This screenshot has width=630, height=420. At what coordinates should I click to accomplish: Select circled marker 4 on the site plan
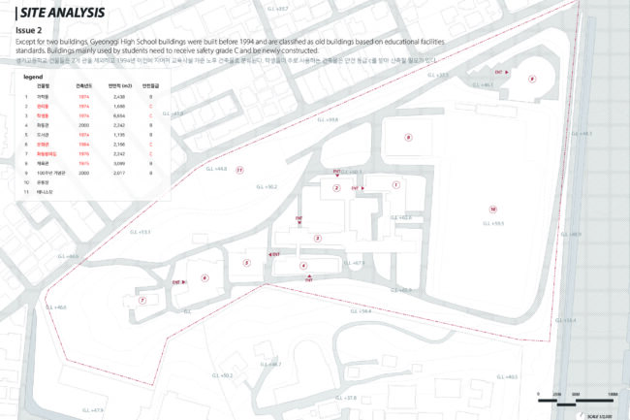pos(303,265)
